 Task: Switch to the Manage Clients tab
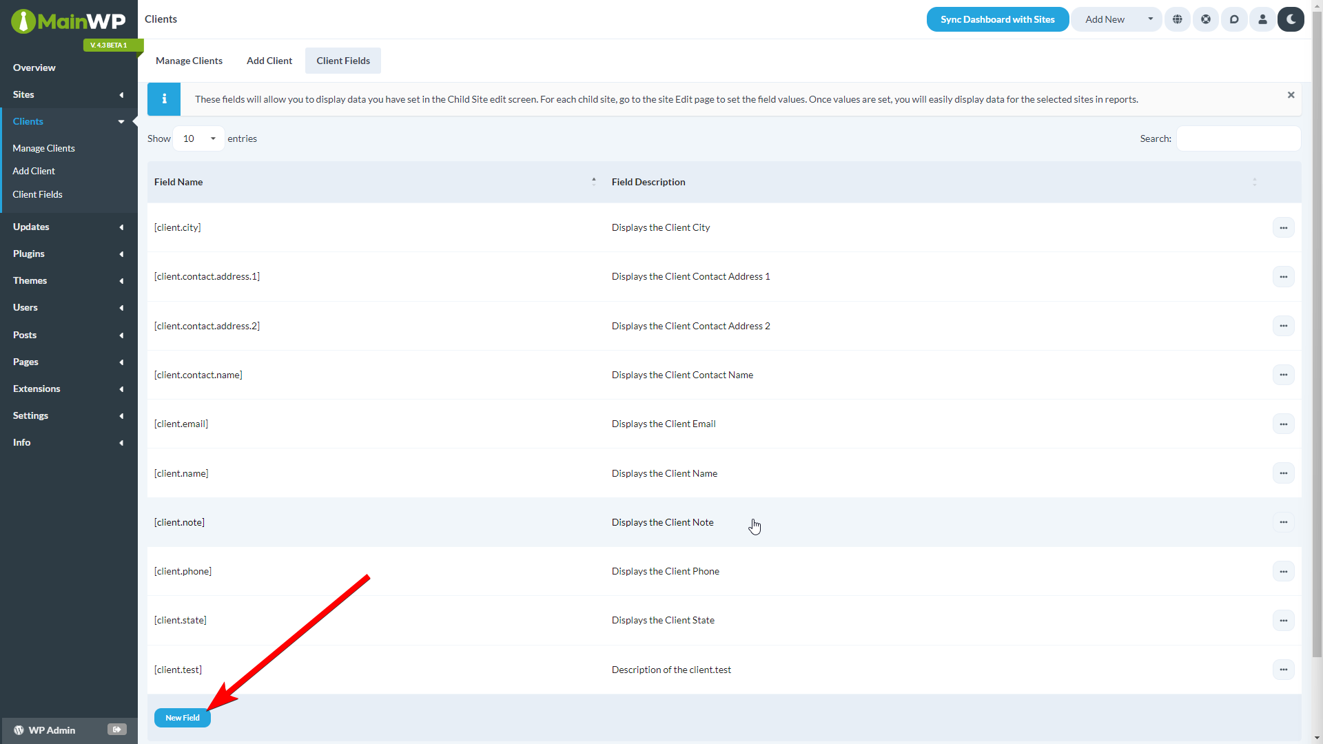(x=189, y=61)
